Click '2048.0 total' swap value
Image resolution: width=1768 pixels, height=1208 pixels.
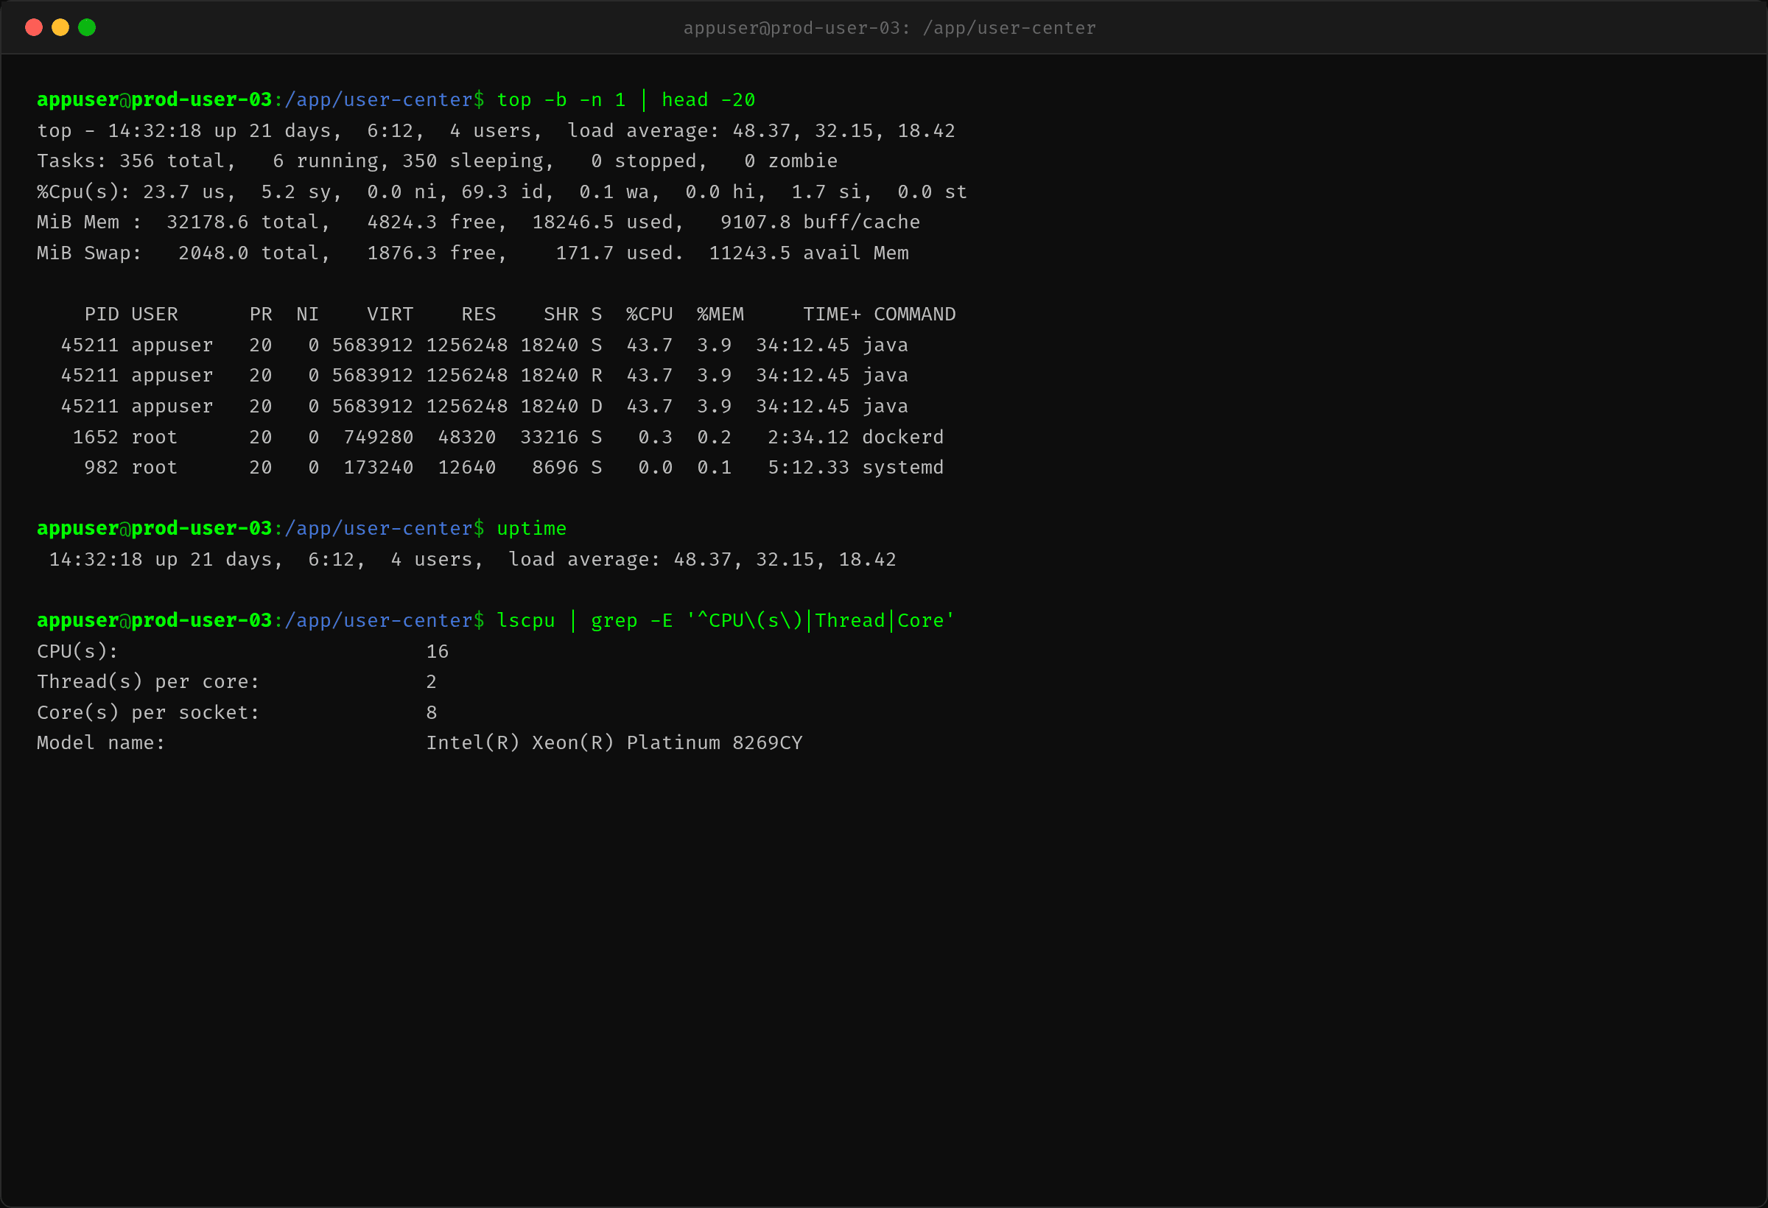pyautogui.click(x=249, y=253)
